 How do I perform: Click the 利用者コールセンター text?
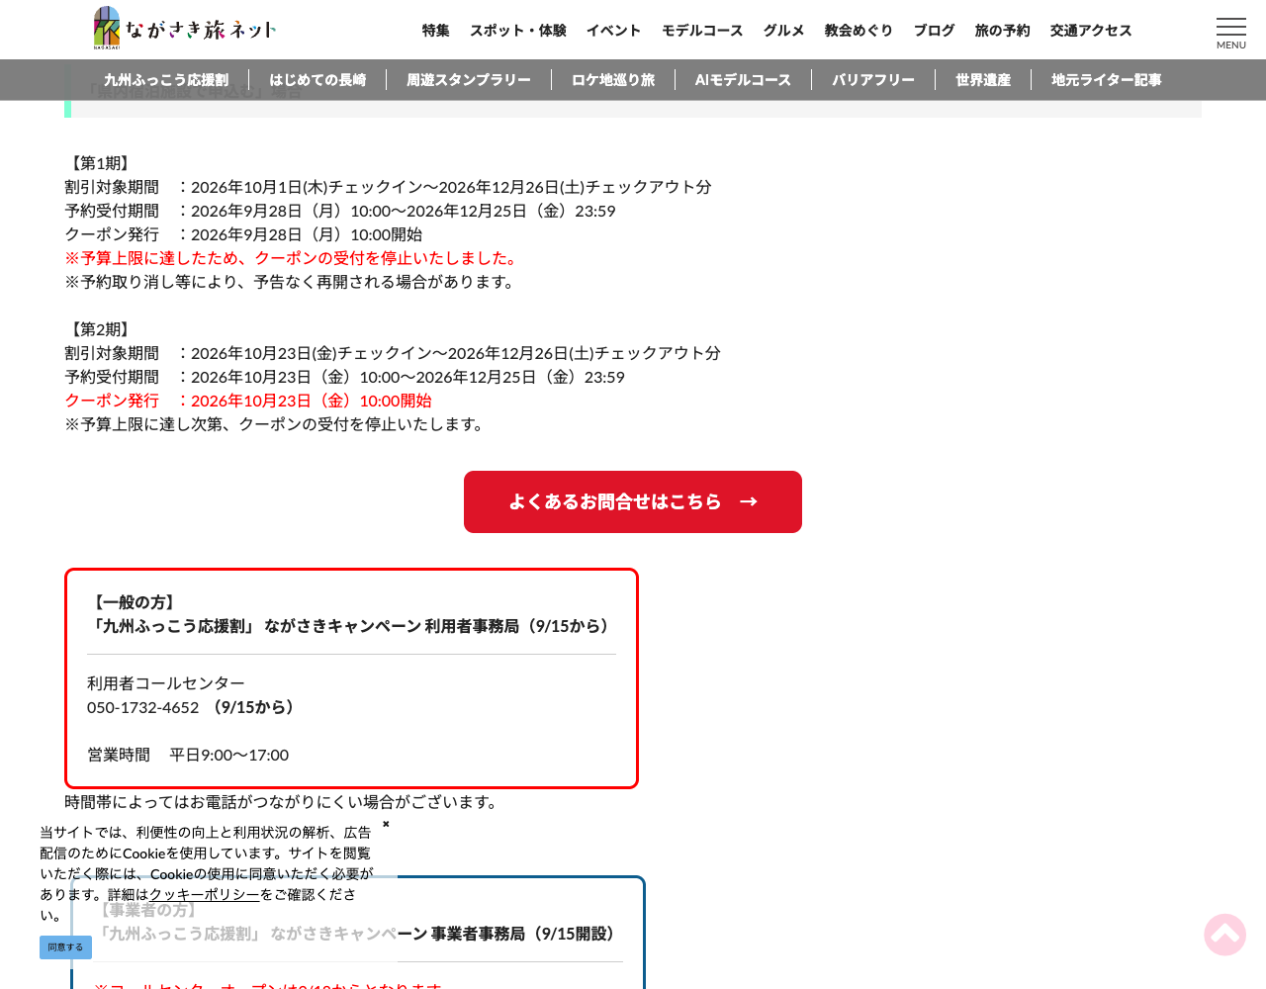(x=166, y=683)
